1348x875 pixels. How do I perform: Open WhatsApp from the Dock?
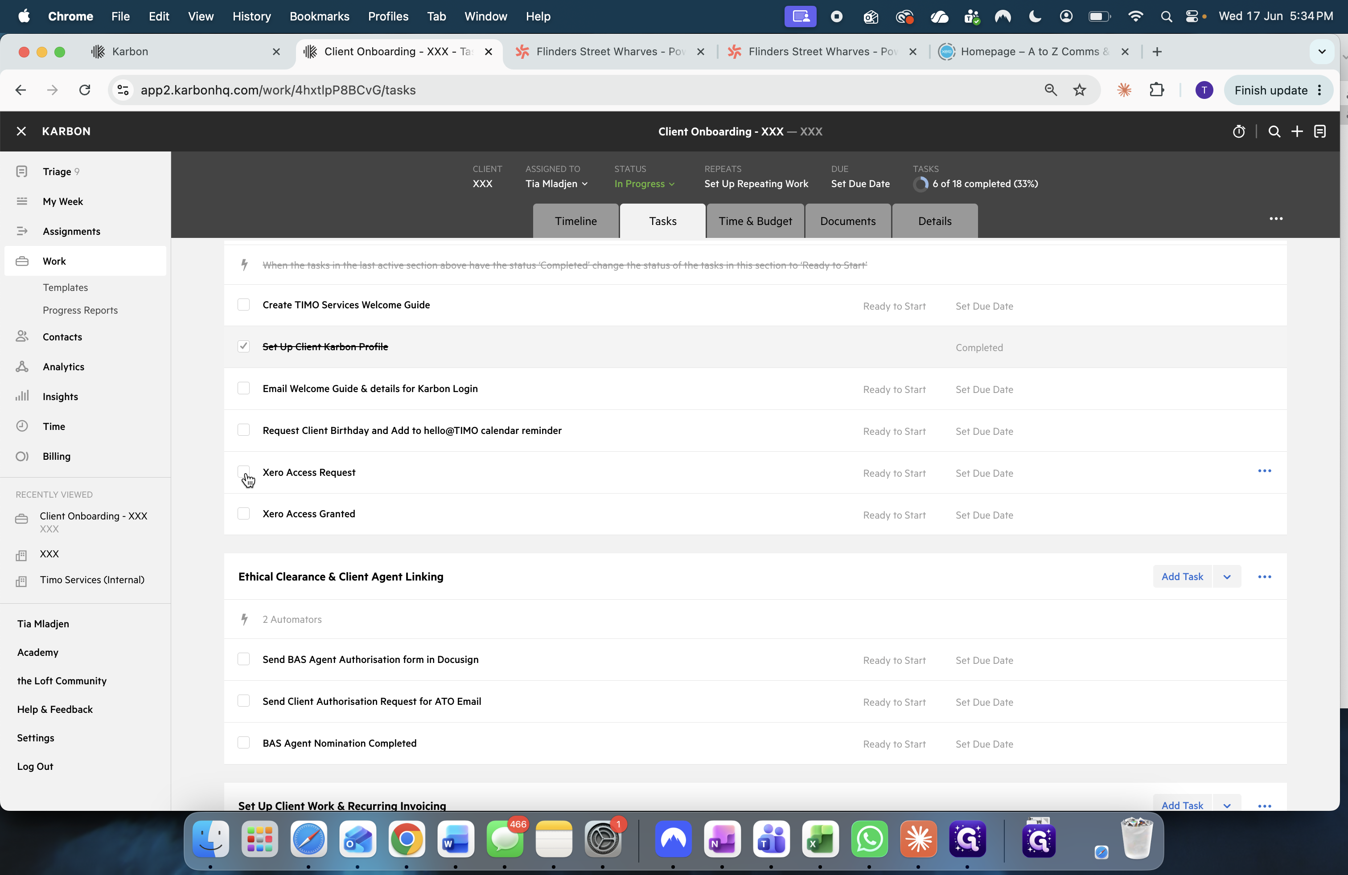tap(869, 839)
